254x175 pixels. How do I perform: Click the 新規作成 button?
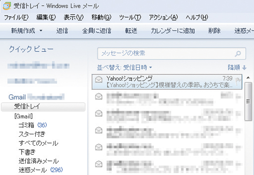23,31
